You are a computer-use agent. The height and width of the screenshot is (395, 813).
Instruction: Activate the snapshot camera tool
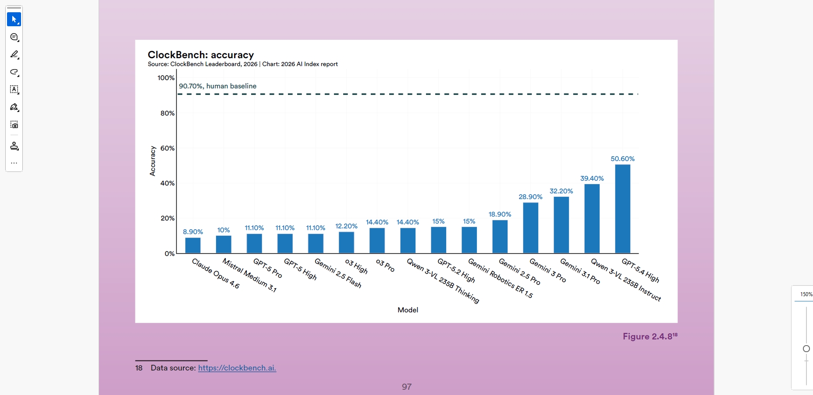pos(14,125)
